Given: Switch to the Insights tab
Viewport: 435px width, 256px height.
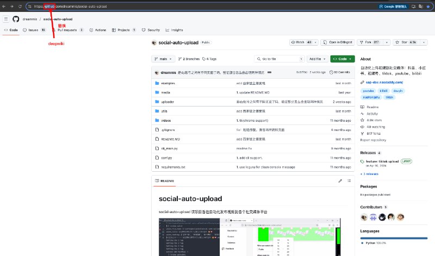Looking at the screenshot, I should 174,30.
